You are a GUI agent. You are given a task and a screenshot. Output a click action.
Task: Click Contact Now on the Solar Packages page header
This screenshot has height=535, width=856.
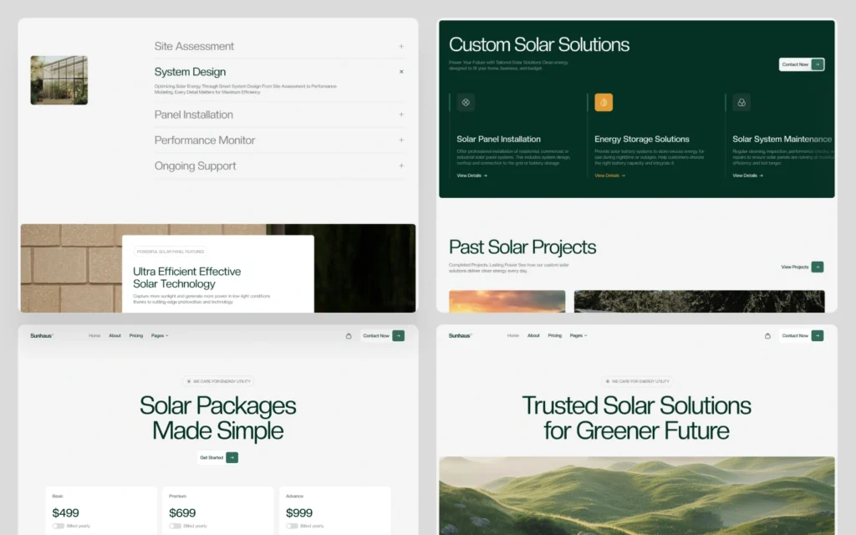click(x=383, y=336)
